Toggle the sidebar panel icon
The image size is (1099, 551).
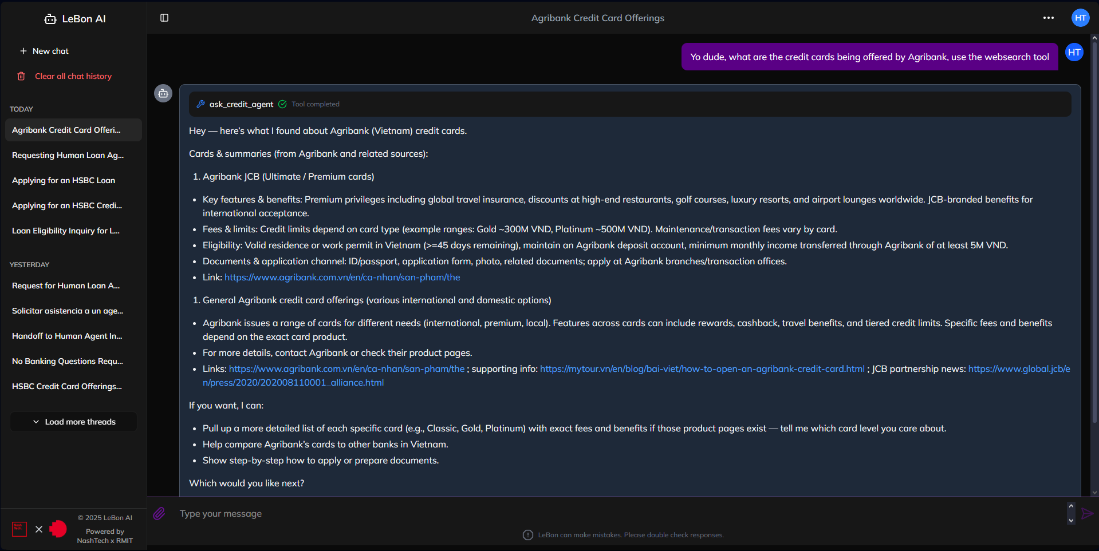pos(164,18)
